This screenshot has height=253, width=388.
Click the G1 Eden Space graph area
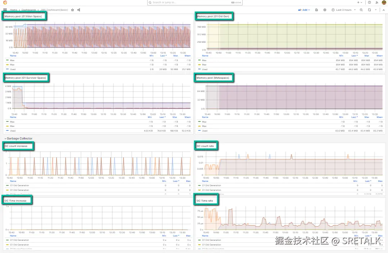102,36
